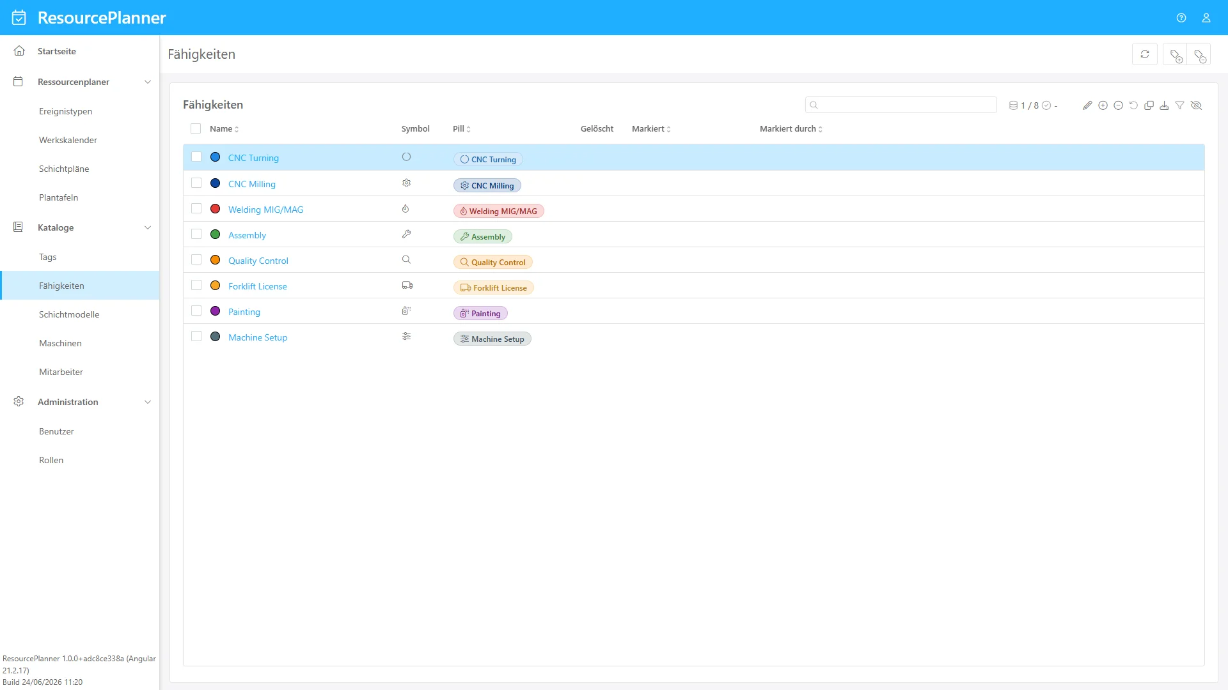Open the user account icon
Screen dimensions: 1228x690
(1206, 18)
